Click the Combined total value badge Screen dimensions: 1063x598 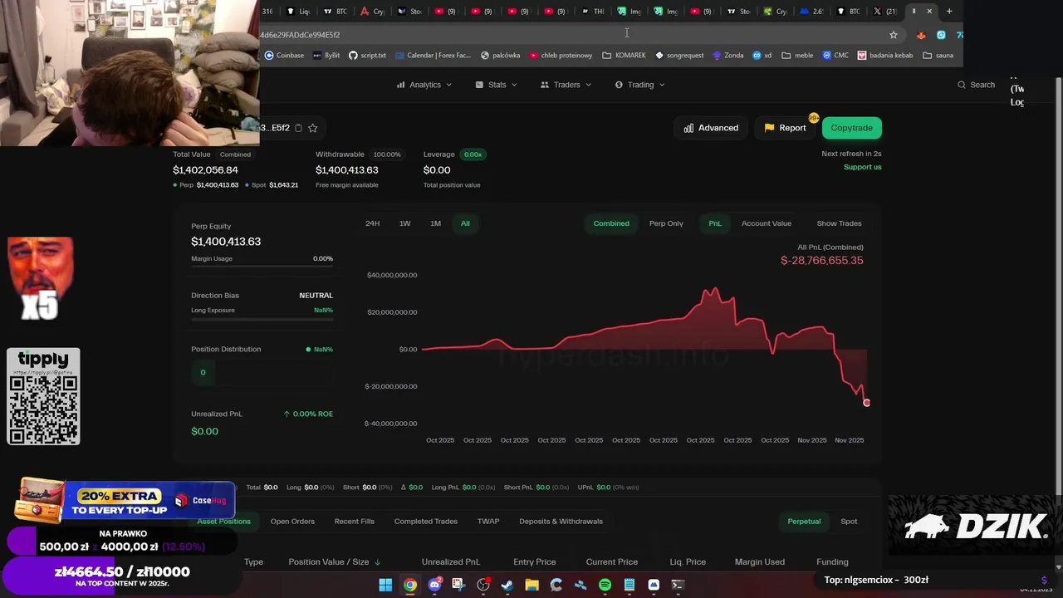pos(235,154)
